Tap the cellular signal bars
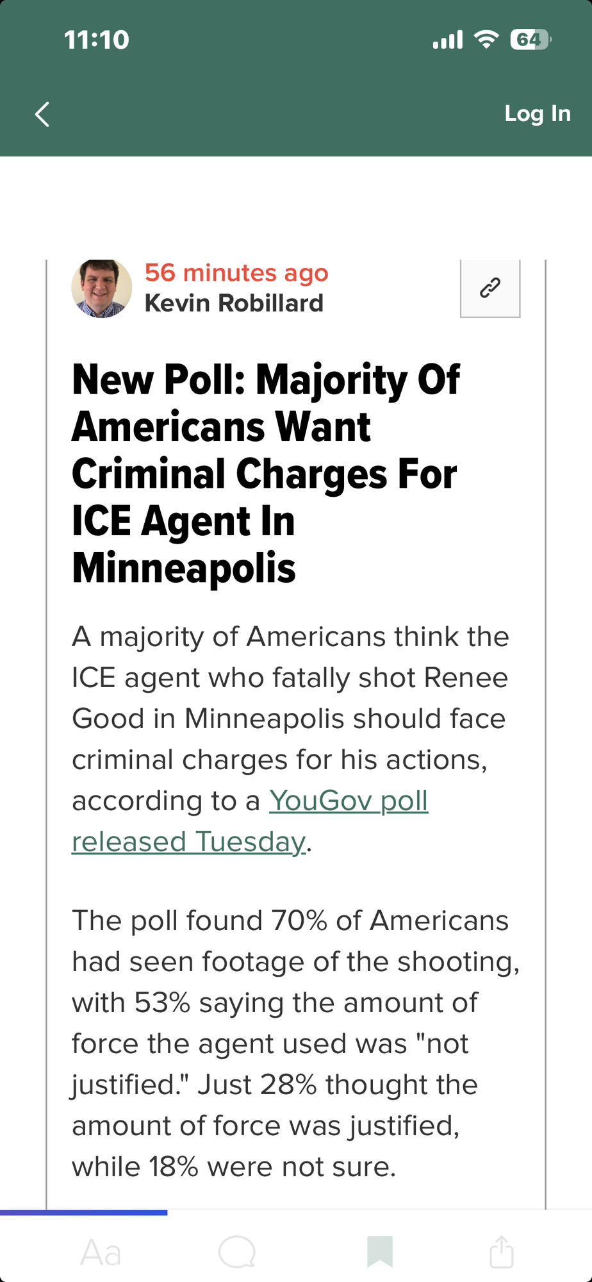Viewport: 592px width, 1282px height. 447,40
